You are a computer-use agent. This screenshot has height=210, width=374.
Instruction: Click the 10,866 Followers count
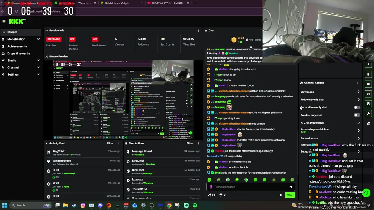point(142,39)
